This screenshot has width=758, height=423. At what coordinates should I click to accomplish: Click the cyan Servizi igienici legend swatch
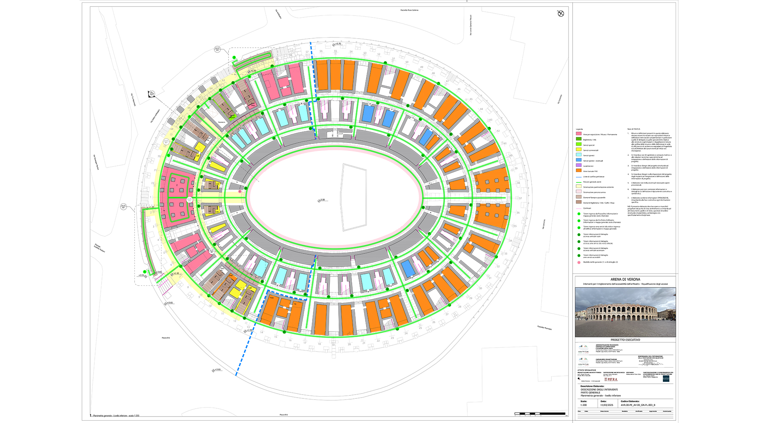(579, 155)
